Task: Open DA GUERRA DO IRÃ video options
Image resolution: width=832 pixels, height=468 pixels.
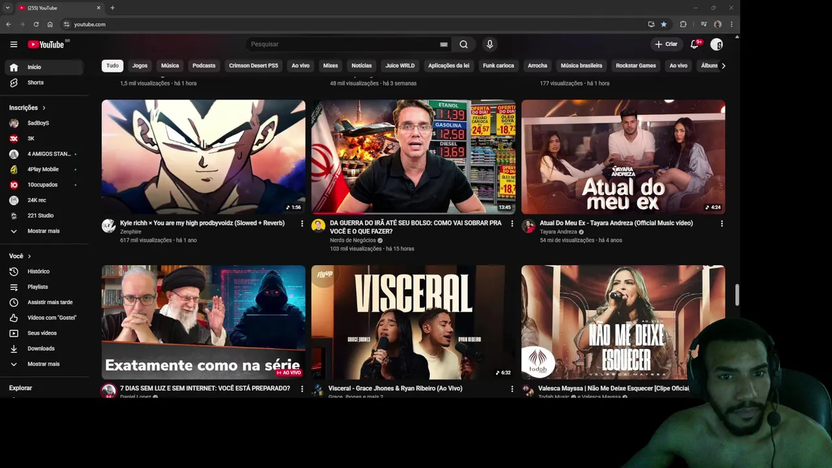Action: pyautogui.click(x=512, y=224)
